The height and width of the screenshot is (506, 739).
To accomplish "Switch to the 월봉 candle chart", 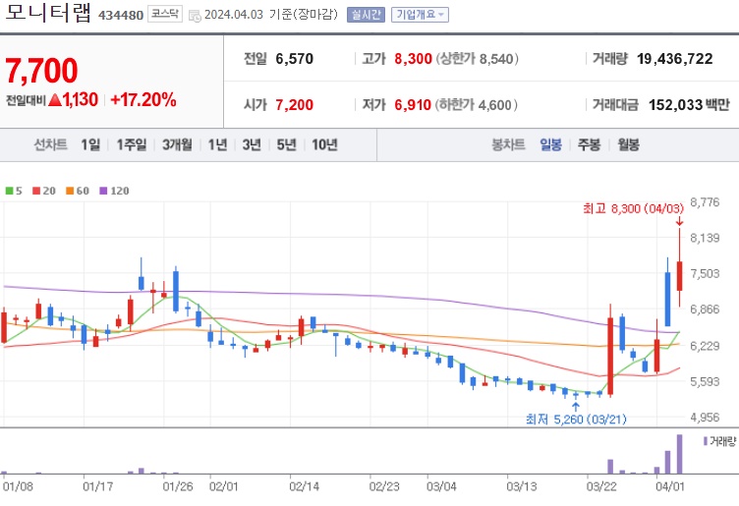I will tap(628, 144).
